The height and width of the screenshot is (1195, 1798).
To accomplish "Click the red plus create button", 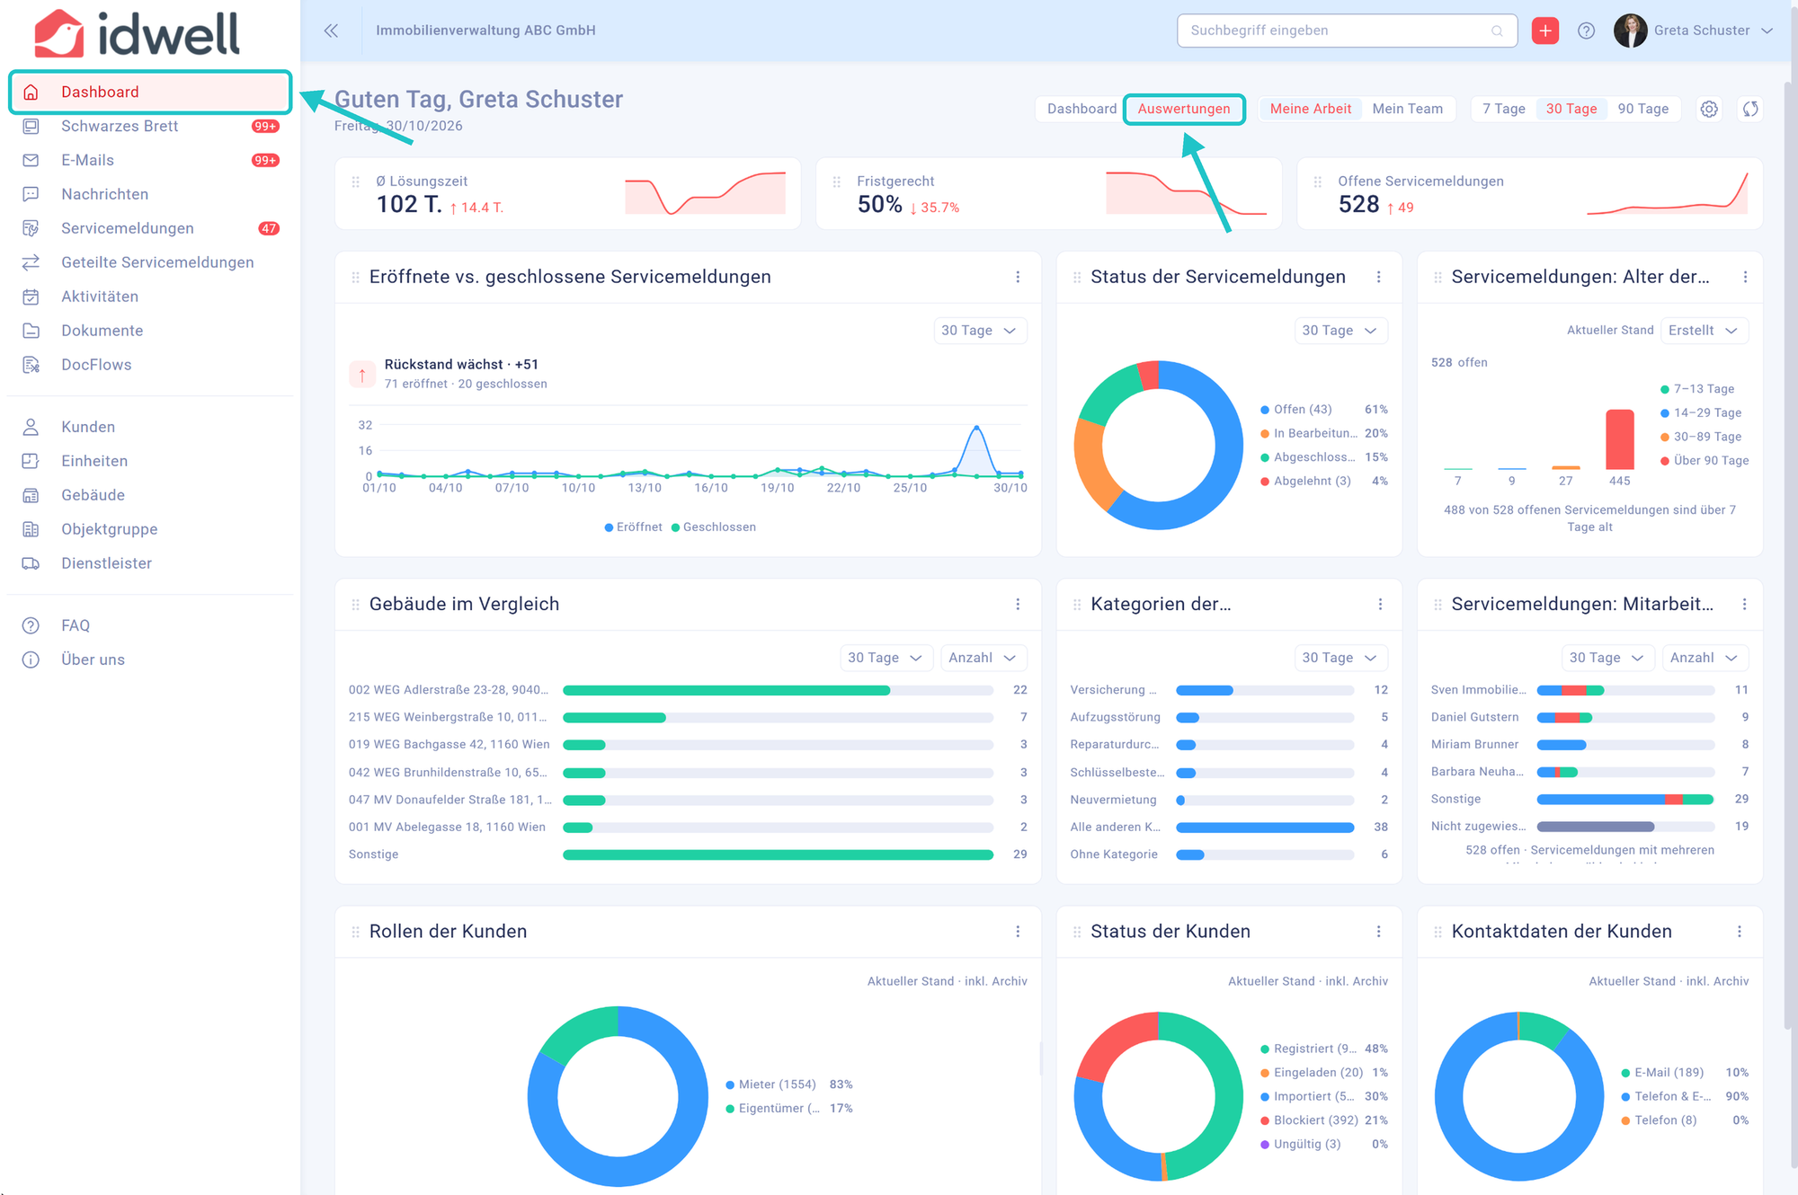I will tap(1544, 31).
